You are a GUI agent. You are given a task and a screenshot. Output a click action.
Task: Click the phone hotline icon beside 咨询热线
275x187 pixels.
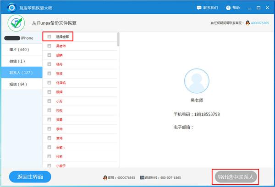(142, 178)
